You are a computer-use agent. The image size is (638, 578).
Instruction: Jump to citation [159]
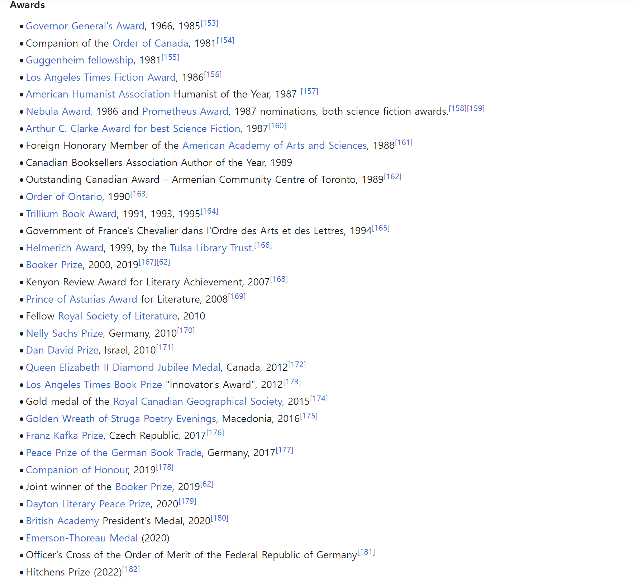(476, 109)
